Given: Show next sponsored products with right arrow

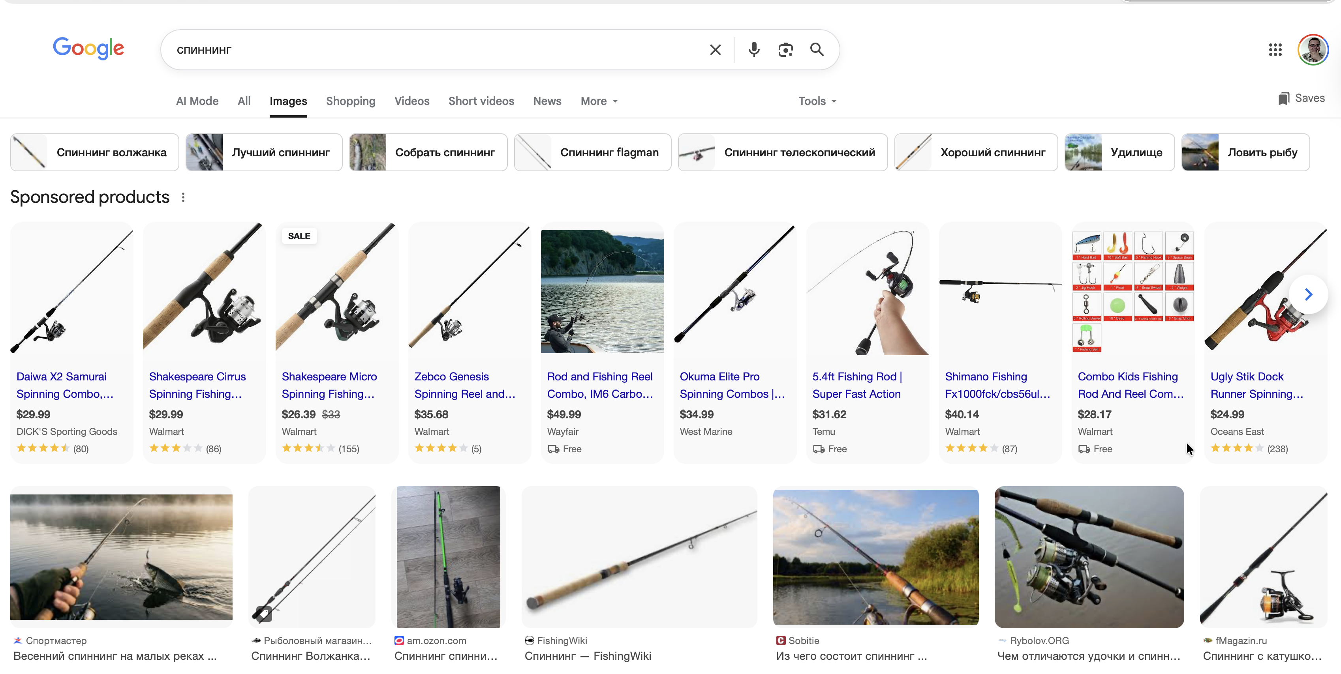Looking at the screenshot, I should [1308, 294].
